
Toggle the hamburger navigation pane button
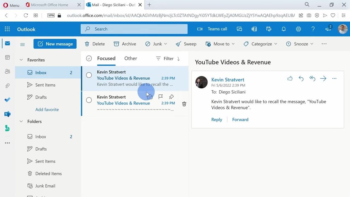coord(22,44)
